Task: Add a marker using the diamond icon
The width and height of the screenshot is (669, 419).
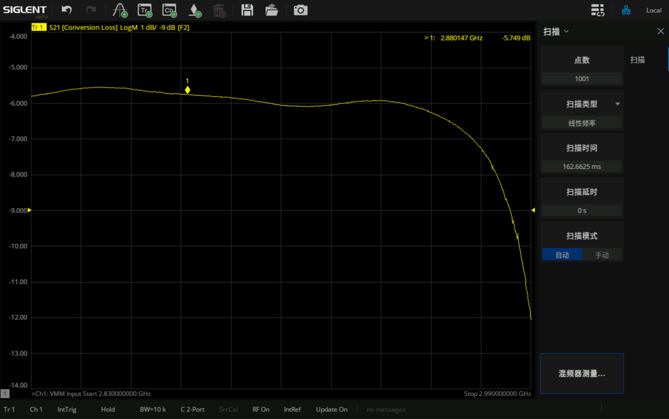Action: [194, 10]
